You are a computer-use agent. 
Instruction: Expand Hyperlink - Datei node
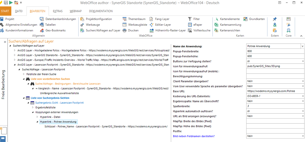(x=38, y=117)
